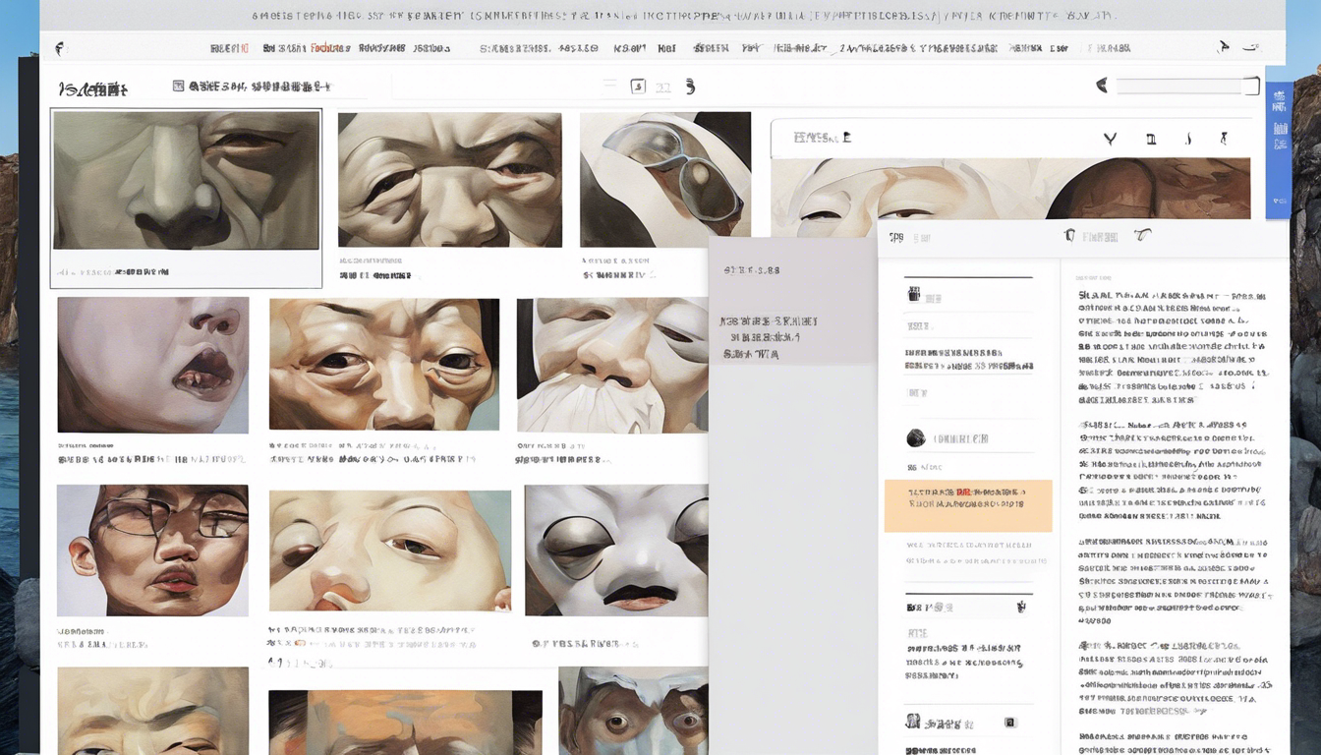This screenshot has height=755, width=1321.
Task: Click the small icon at the left end of the top navigation bar
Action: click(59, 47)
